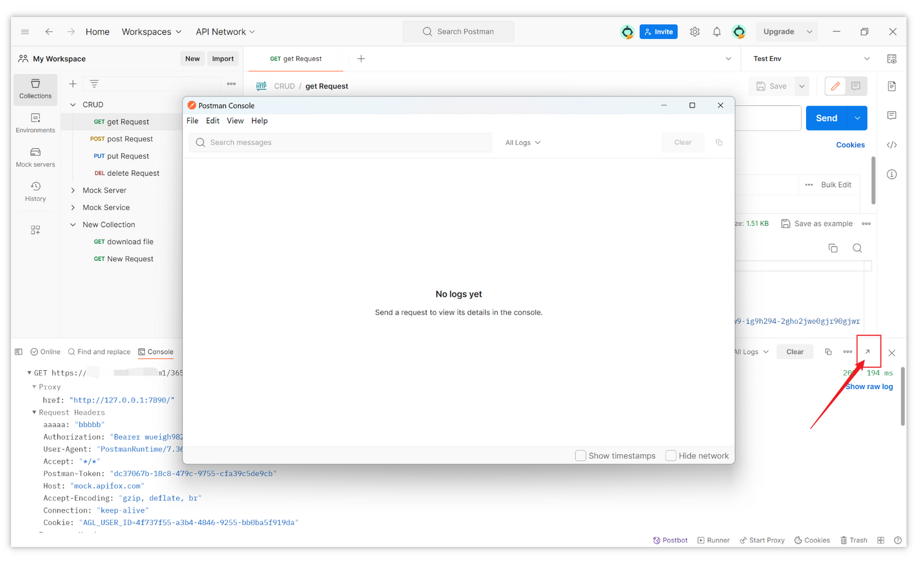Image resolution: width=920 pixels, height=561 pixels.
Task: Open the Environments sidebar panel
Action: (35, 123)
